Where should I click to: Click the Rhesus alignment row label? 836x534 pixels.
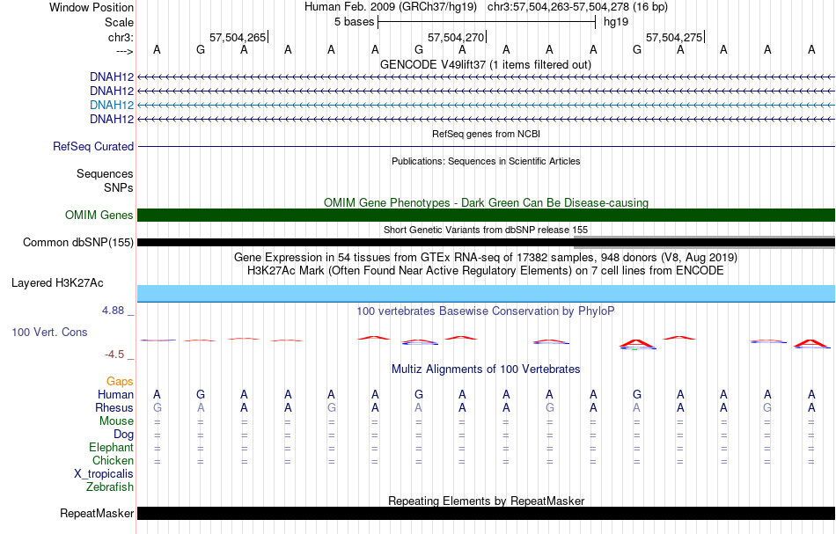click(x=114, y=407)
